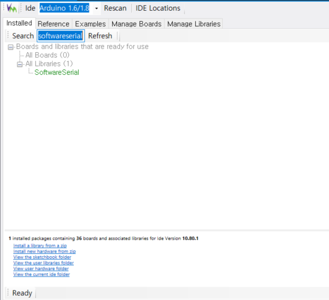Open View the sketchbook folder link
This screenshot has width=329, height=300.
pos(42,257)
